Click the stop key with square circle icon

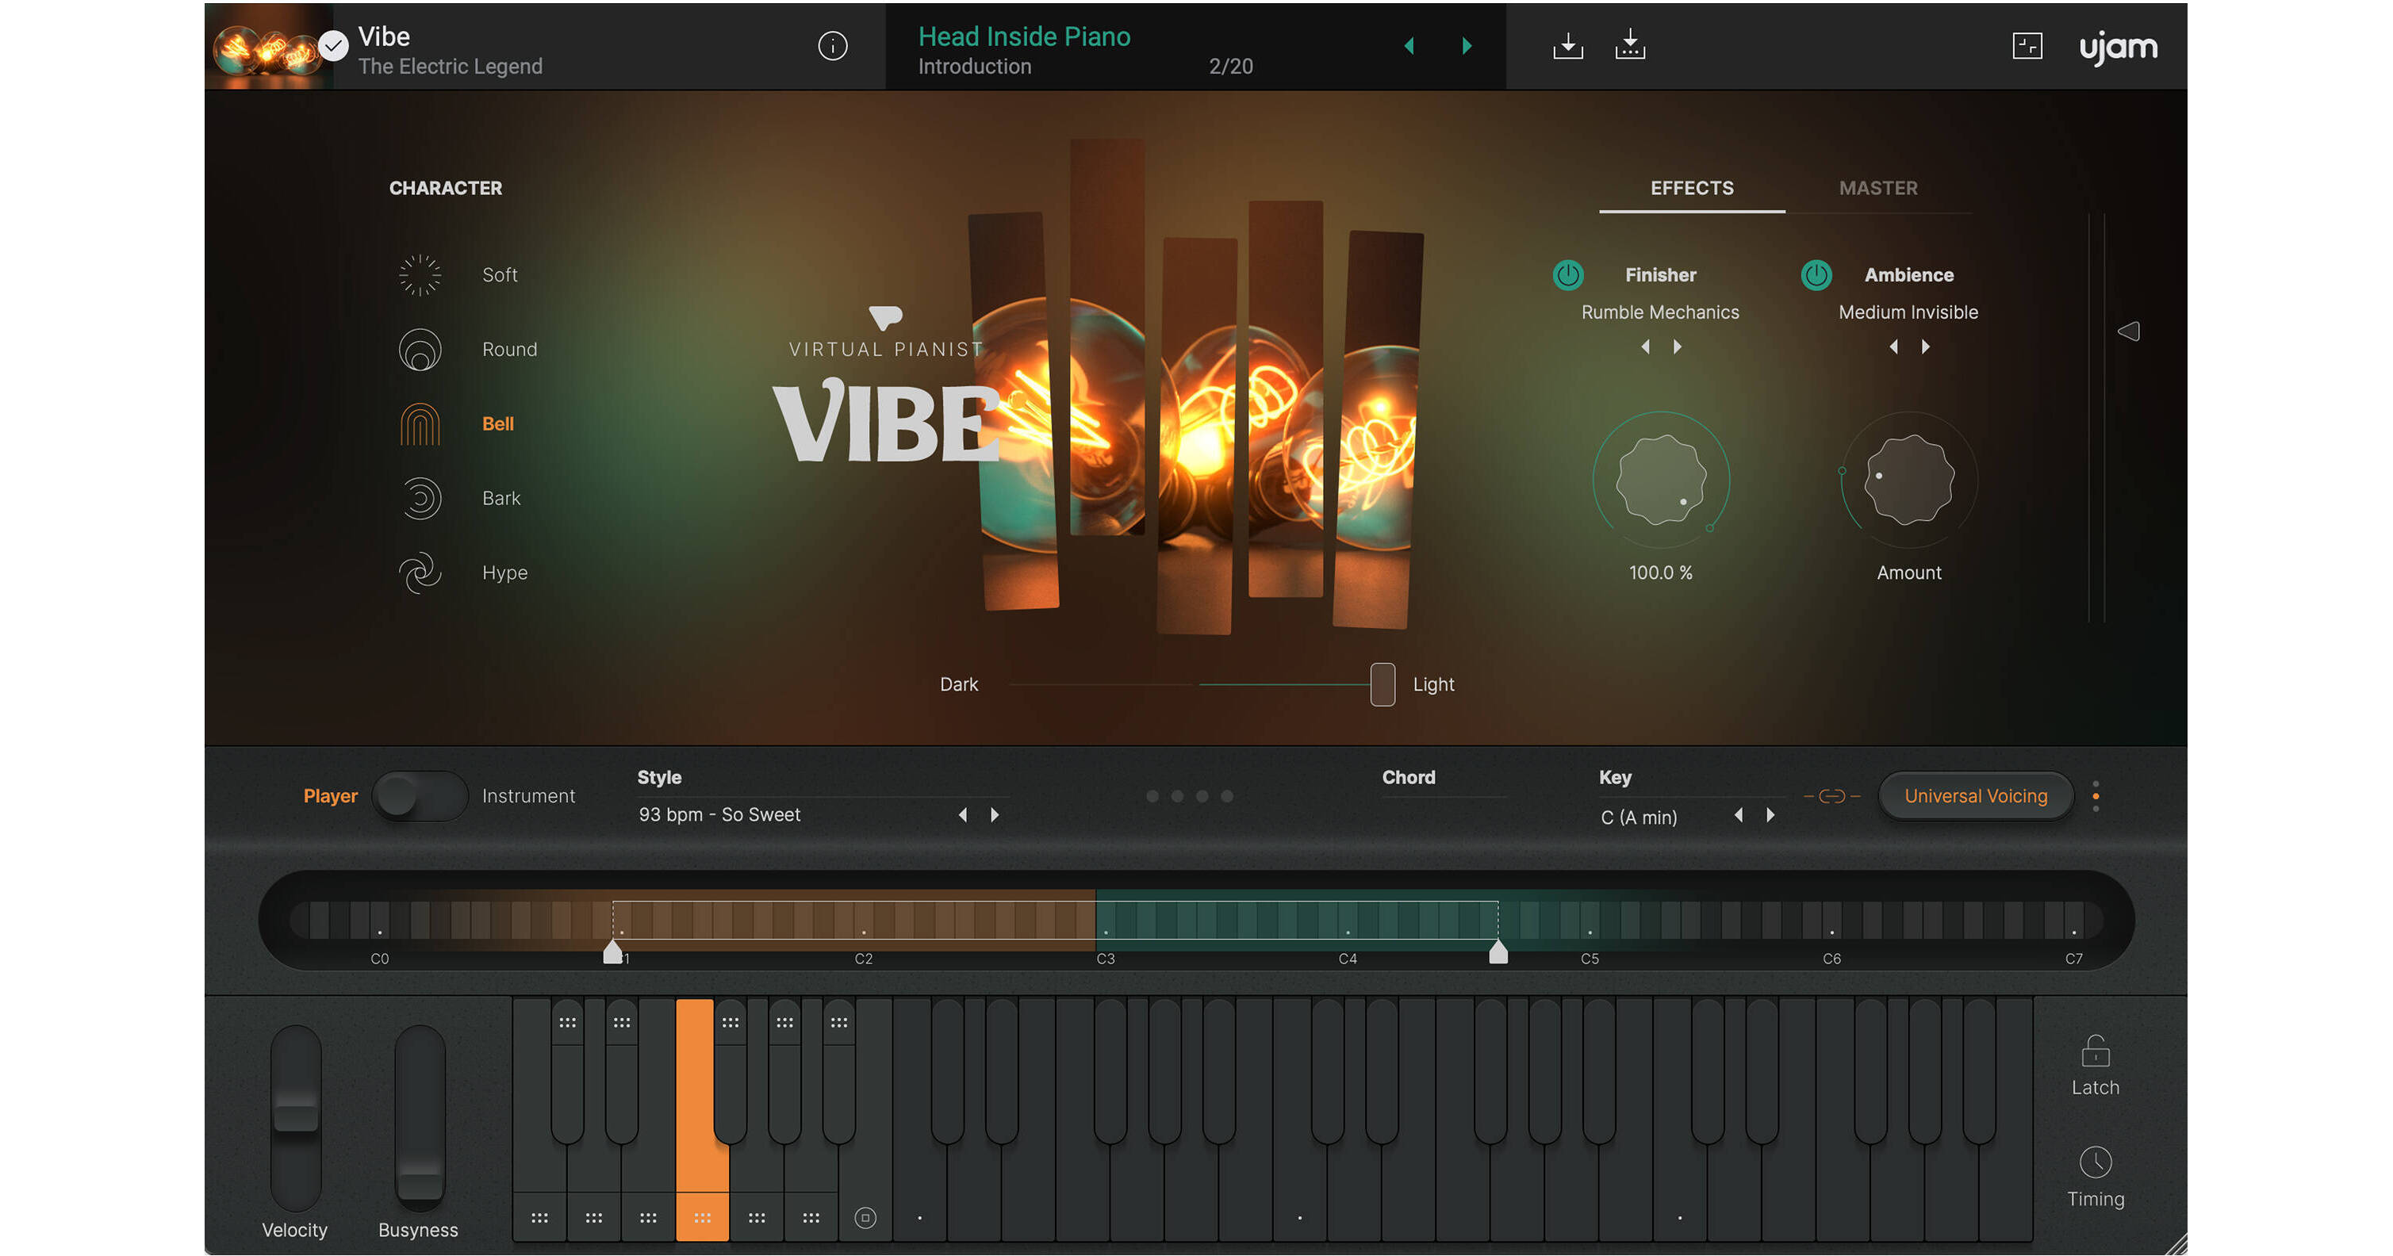(x=865, y=1218)
